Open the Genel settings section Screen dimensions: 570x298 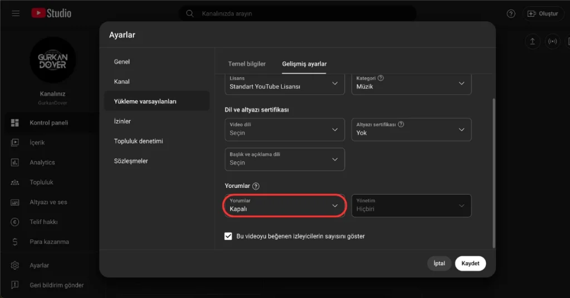point(156,62)
